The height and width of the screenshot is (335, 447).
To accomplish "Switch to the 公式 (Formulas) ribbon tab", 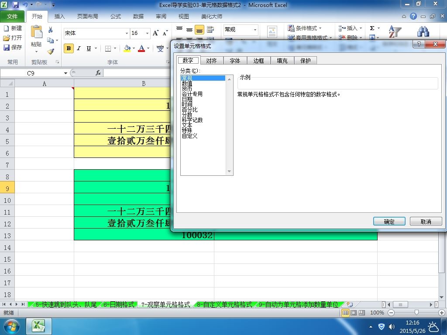I will pos(115,17).
